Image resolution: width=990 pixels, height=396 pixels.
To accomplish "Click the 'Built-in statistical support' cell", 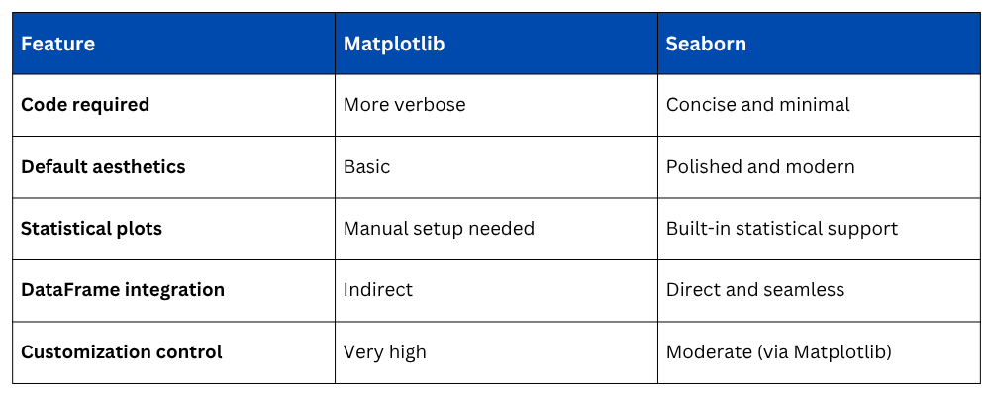I will pyautogui.click(x=782, y=229).
